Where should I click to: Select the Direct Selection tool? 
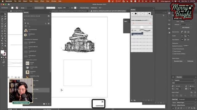click(5, 14)
